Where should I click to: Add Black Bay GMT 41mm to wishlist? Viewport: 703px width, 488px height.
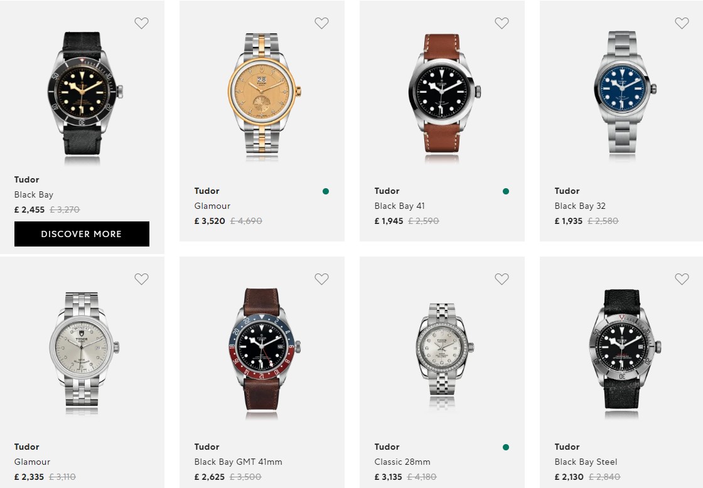[321, 279]
